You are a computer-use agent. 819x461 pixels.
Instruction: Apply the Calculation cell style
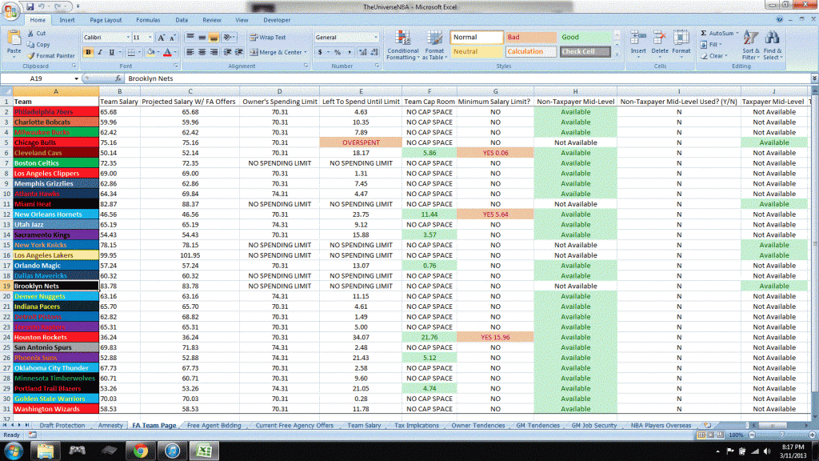click(x=531, y=52)
